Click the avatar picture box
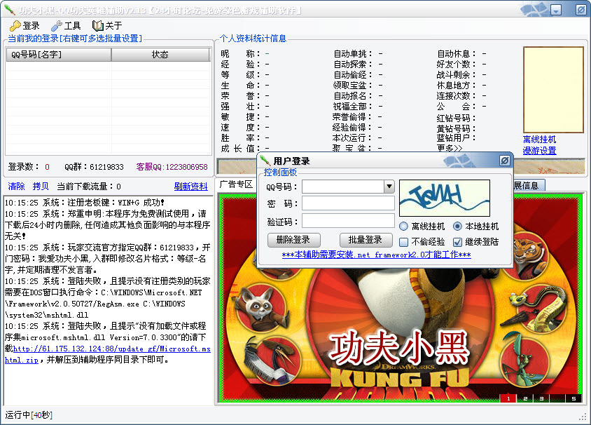591x425 pixels. 553,90
